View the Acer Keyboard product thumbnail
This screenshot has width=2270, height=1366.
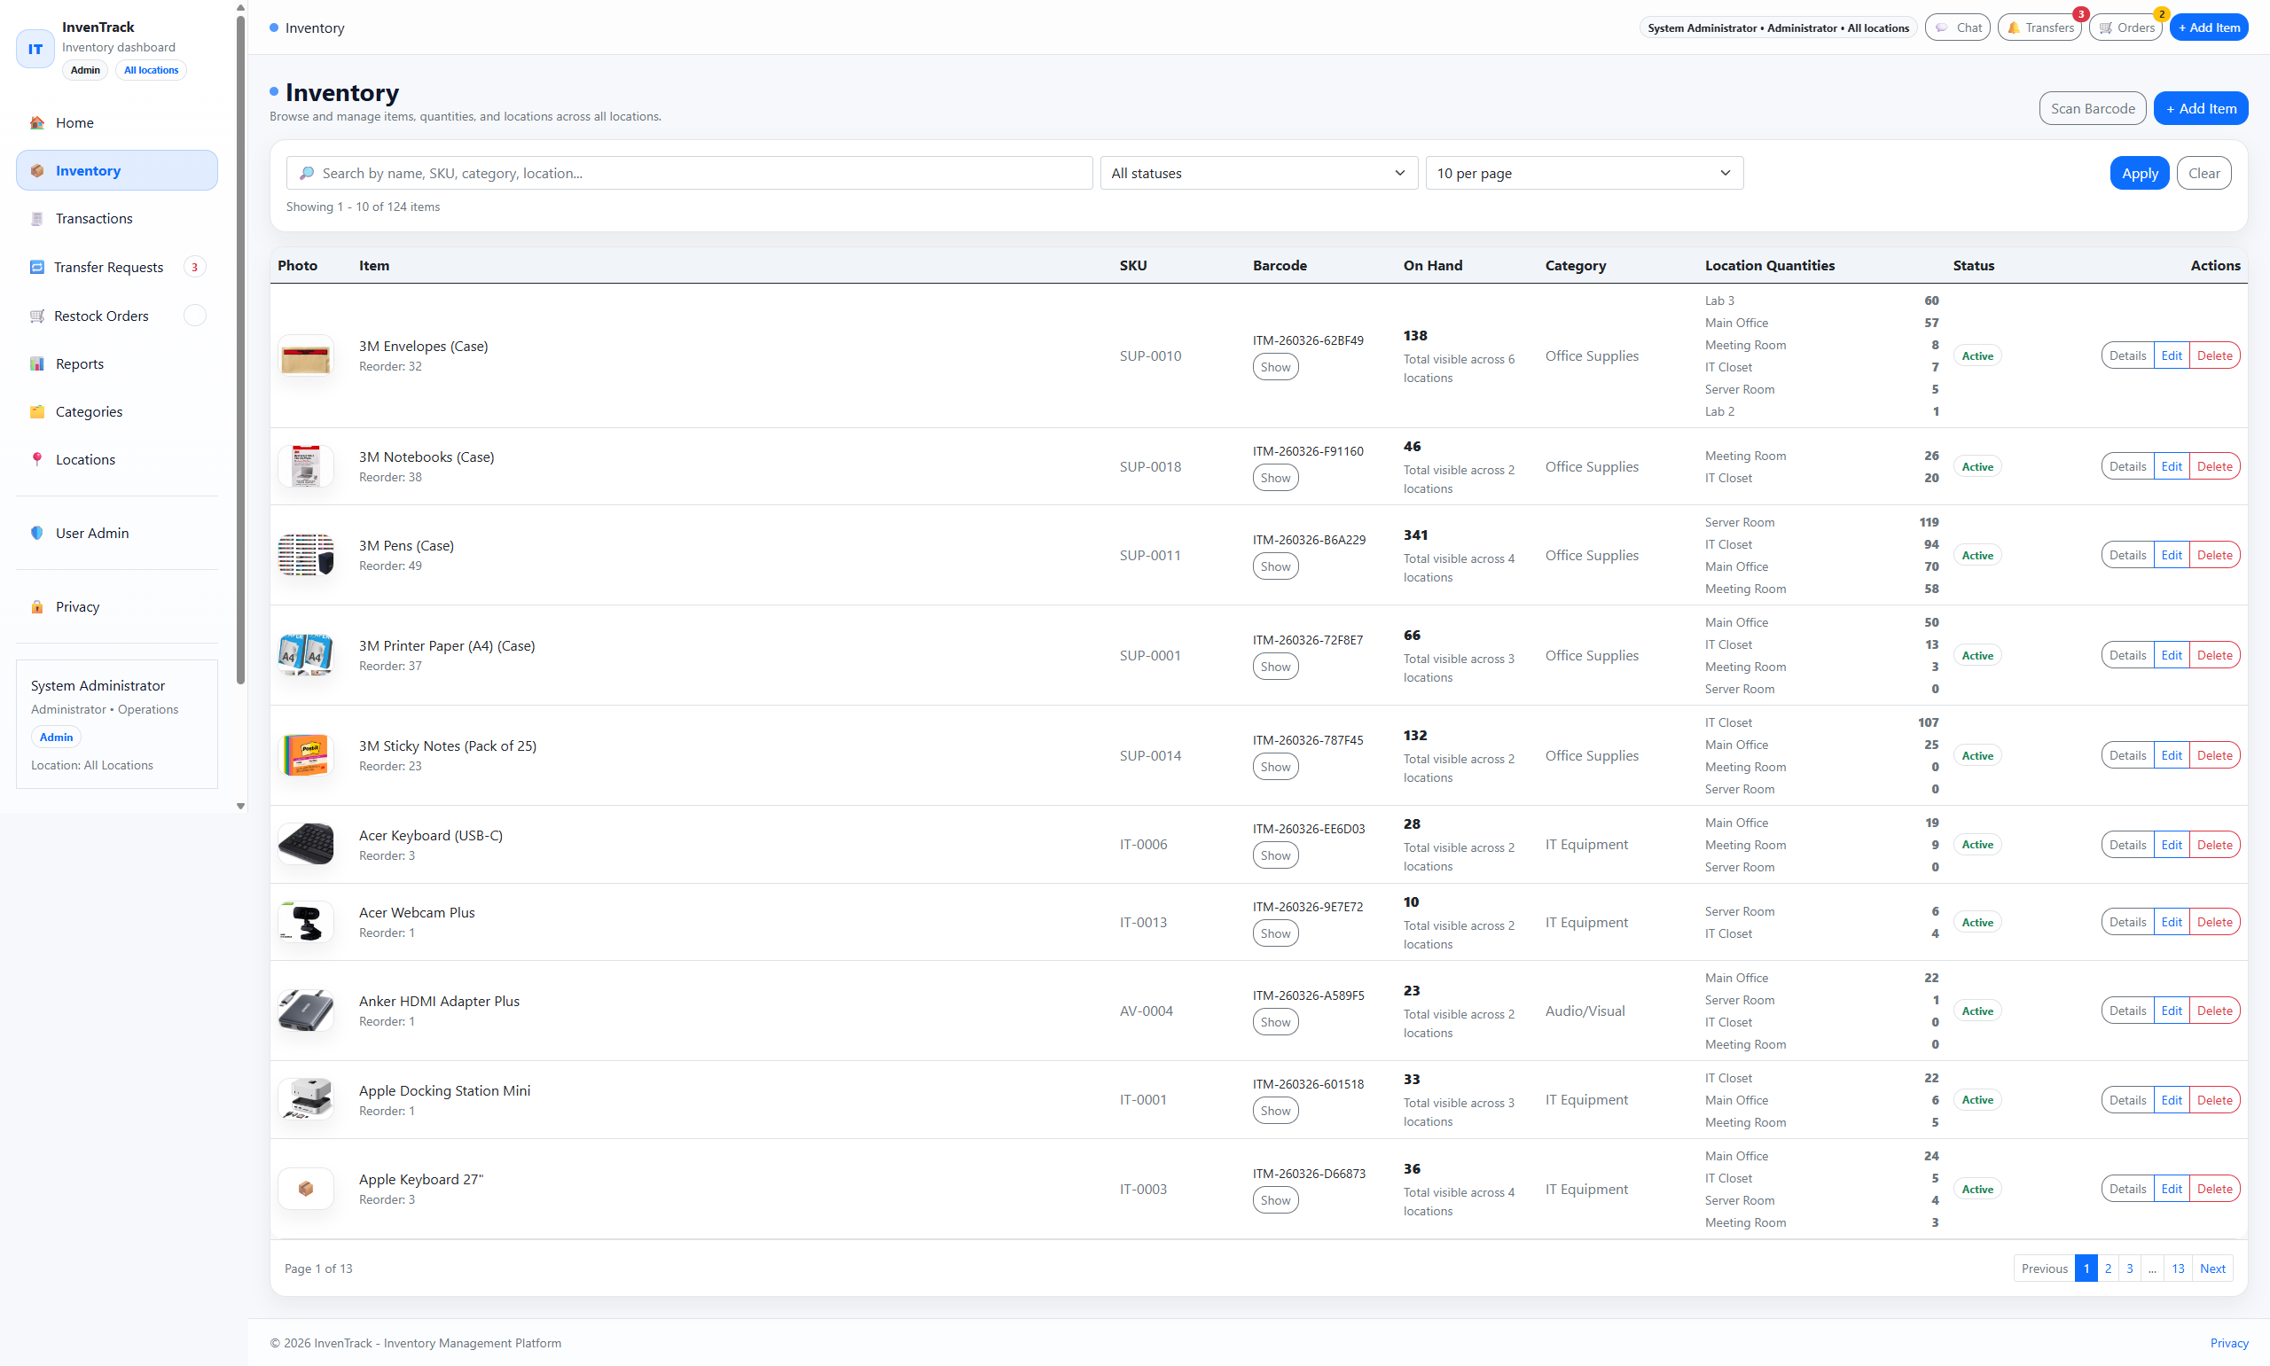[x=306, y=843]
